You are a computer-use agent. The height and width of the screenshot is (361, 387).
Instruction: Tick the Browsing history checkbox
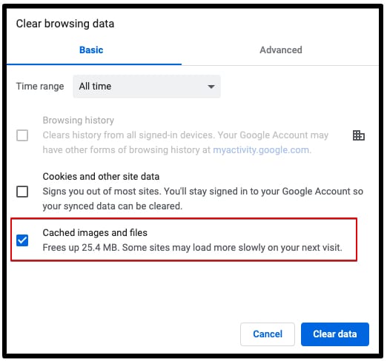point(22,135)
